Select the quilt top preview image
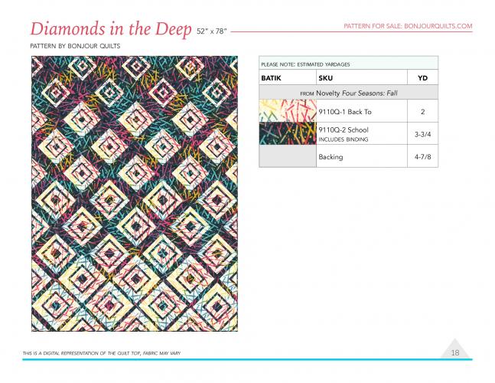Image resolution: width=495 pixels, height=383 pixels. [135, 194]
